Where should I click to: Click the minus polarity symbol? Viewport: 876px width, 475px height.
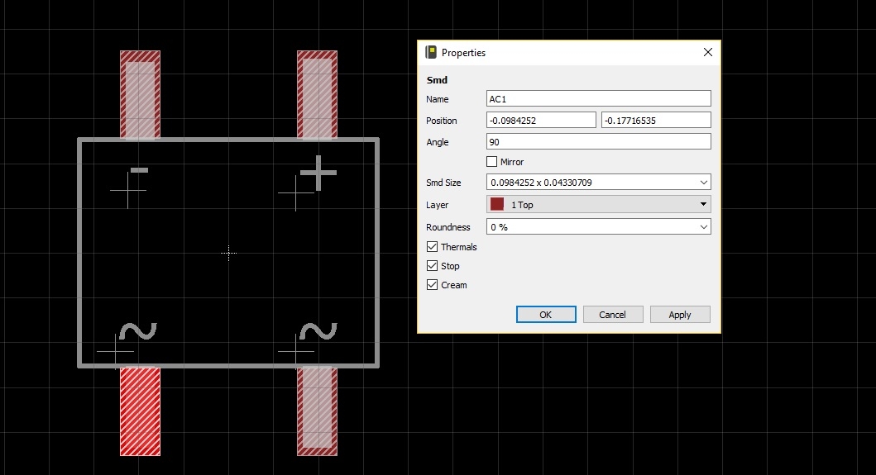pos(139,170)
